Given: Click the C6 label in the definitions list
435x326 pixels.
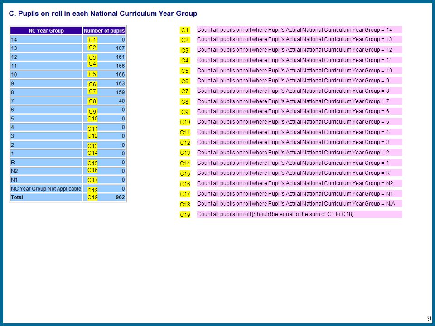Looking at the screenshot, I should (x=185, y=81).
